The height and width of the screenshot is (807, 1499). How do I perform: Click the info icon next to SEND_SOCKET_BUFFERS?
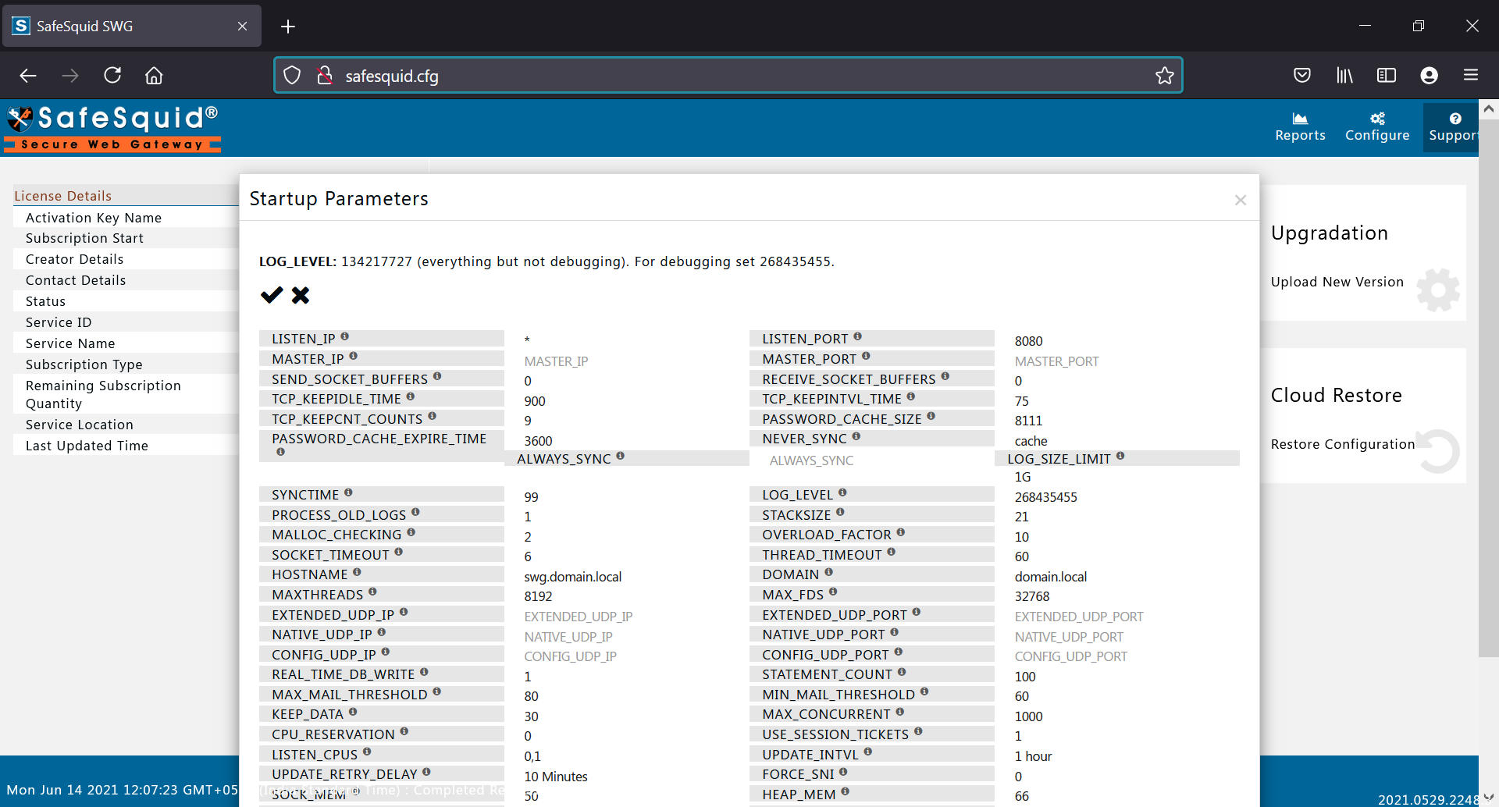coord(437,376)
